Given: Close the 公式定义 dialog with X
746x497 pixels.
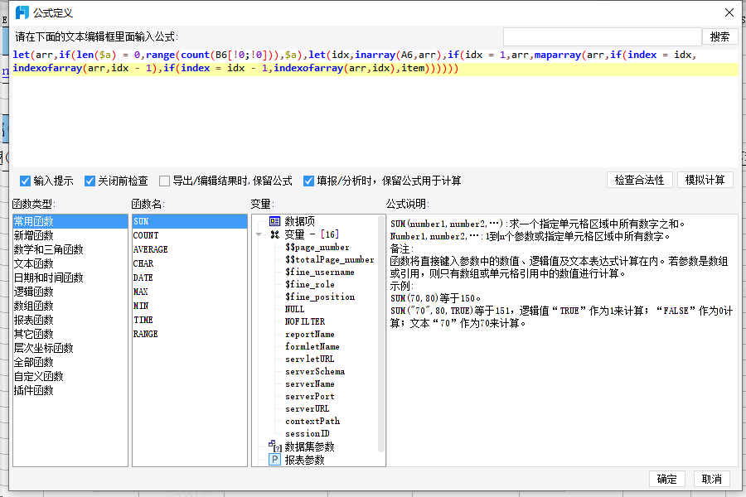Looking at the screenshot, I should (x=729, y=12).
